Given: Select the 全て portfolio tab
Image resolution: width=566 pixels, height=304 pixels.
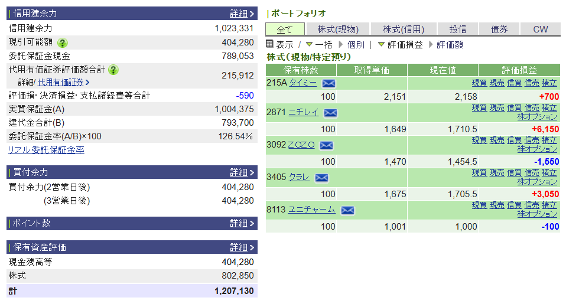Looking at the screenshot, I should pos(285,29).
